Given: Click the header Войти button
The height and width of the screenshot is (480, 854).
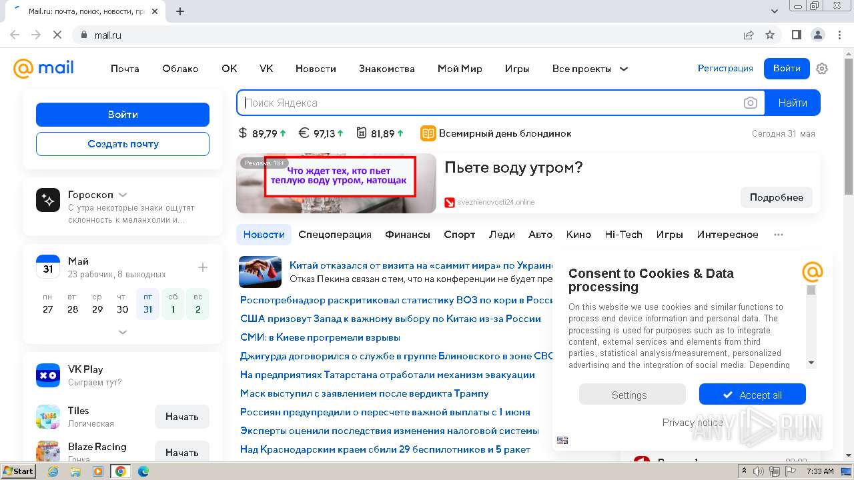Looking at the screenshot, I should click(x=787, y=68).
